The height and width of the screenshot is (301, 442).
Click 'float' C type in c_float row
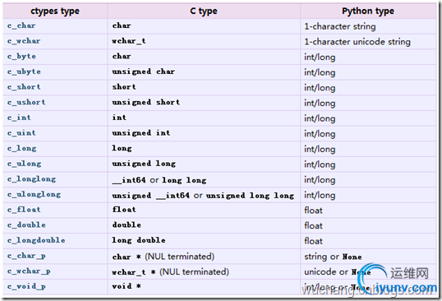(x=124, y=210)
